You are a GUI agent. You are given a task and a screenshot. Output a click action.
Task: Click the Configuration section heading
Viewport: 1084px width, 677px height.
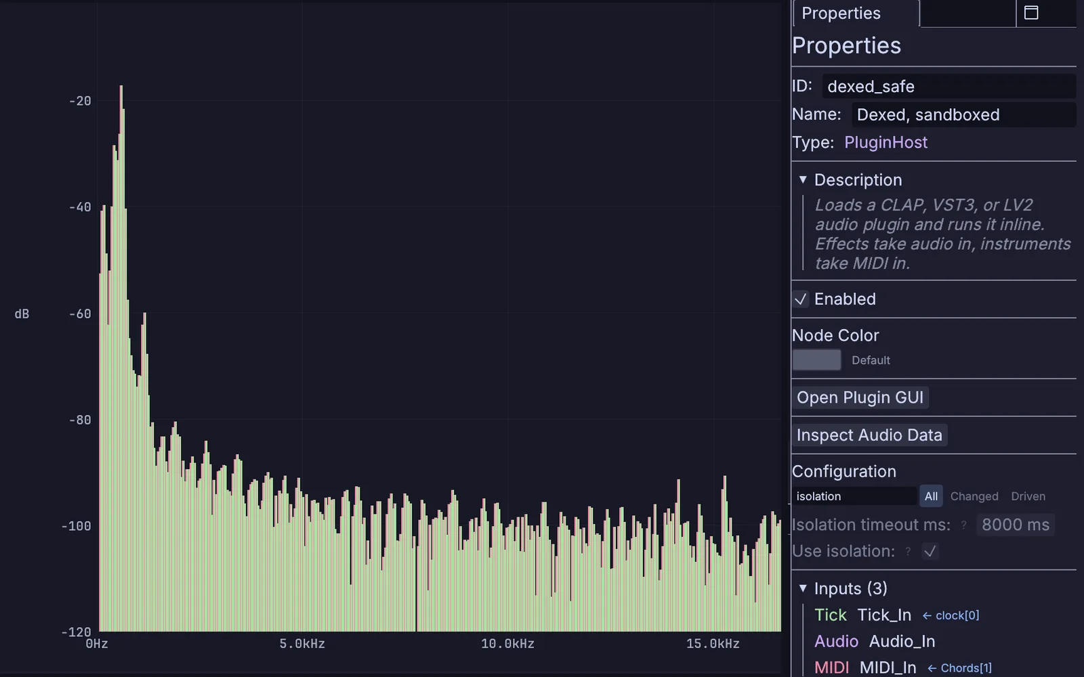point(844,472)
